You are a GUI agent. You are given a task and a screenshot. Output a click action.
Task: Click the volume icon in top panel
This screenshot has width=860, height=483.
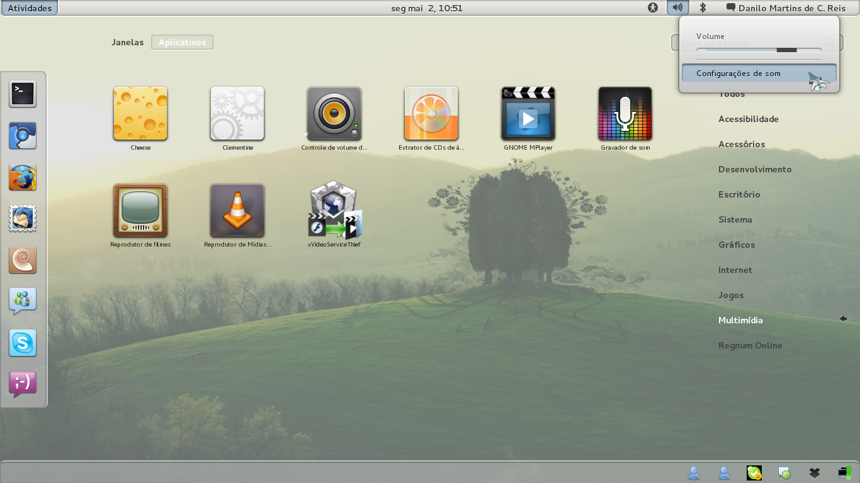point(677,8)
